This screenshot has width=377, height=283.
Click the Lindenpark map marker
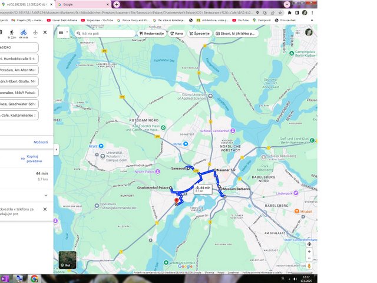pos(296,193)
